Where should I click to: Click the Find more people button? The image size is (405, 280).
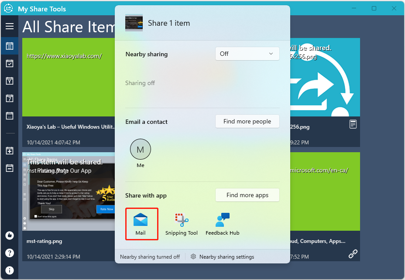(x=247, y=121)
